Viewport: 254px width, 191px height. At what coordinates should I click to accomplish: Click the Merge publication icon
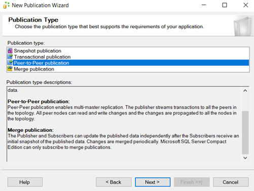click(x=10, y=69)
